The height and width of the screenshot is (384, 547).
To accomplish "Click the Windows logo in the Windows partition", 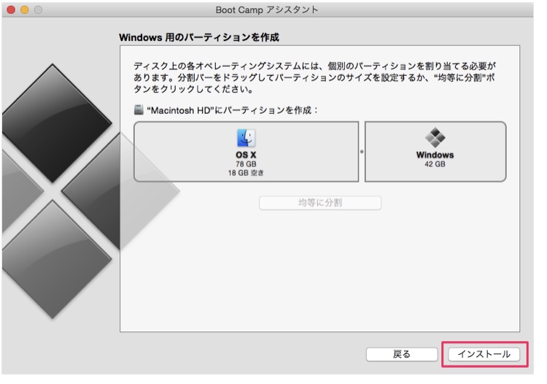I will point(435,138).
